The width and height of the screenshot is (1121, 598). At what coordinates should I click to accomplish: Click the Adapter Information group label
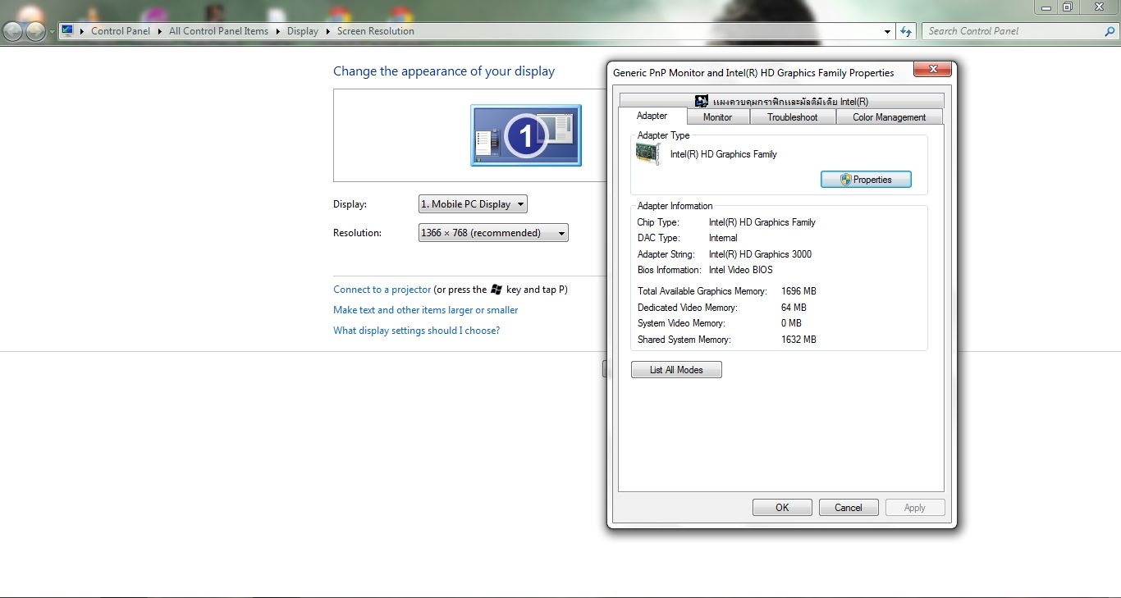pyautogui.click(x=675, y=206)
